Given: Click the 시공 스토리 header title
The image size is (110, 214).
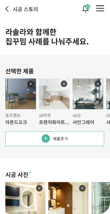Looking at the screenshot, I should click(x=25, y=9).
